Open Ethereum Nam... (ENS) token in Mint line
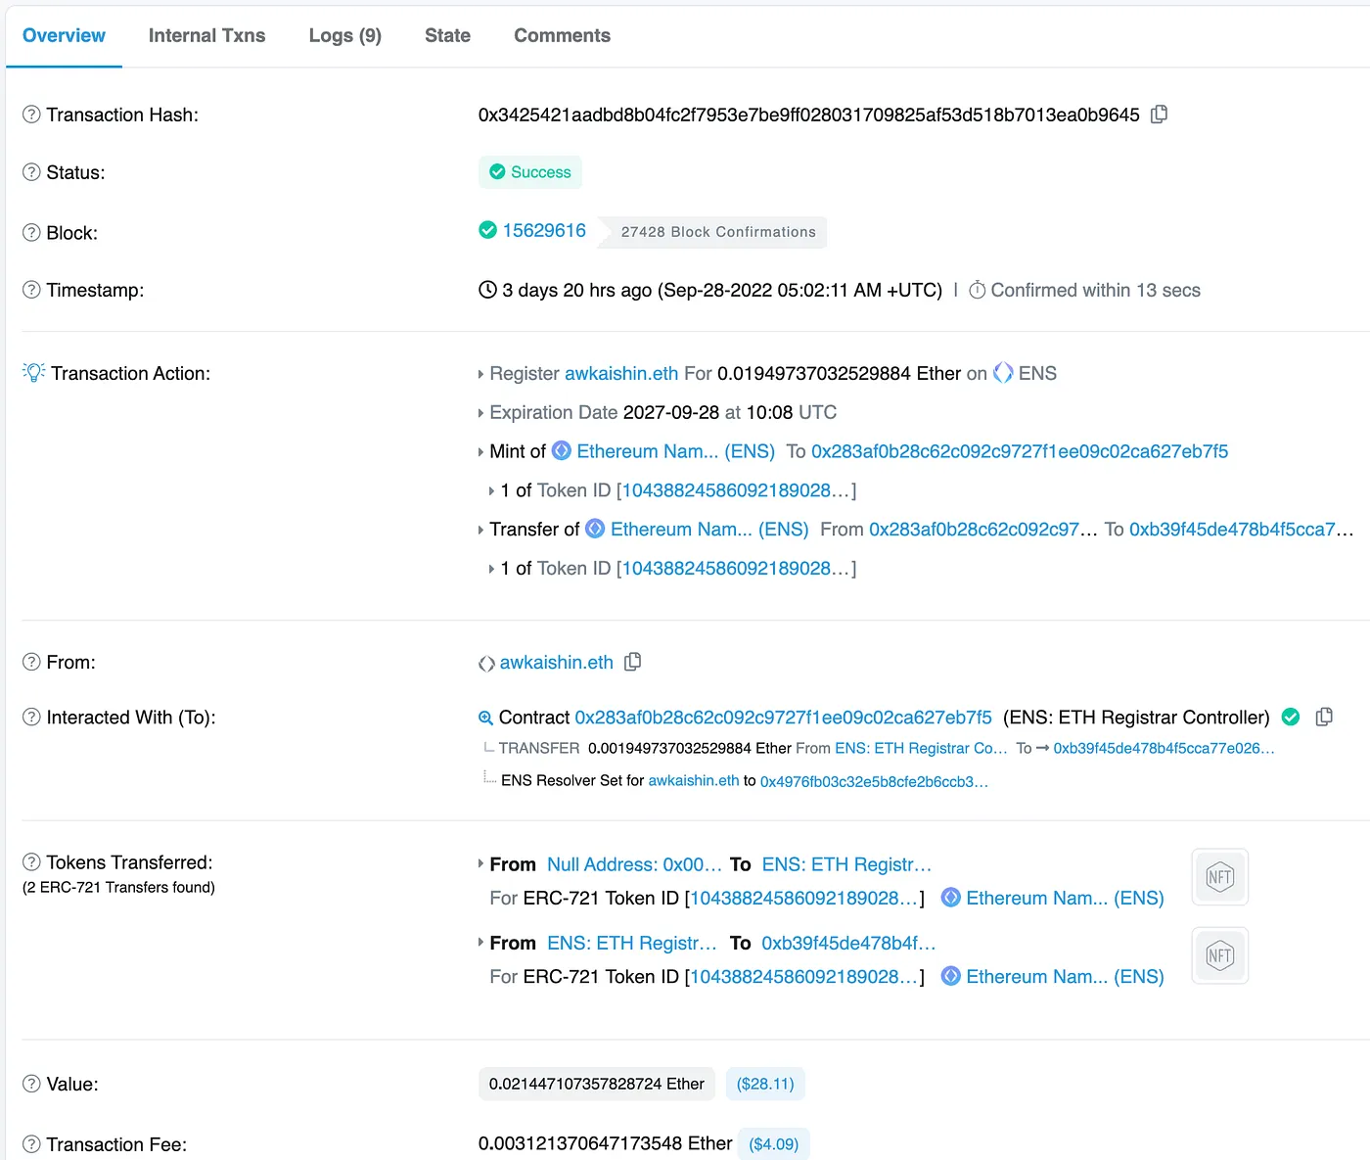Viewport: 1370px width, 1160px height. [676, 451]
